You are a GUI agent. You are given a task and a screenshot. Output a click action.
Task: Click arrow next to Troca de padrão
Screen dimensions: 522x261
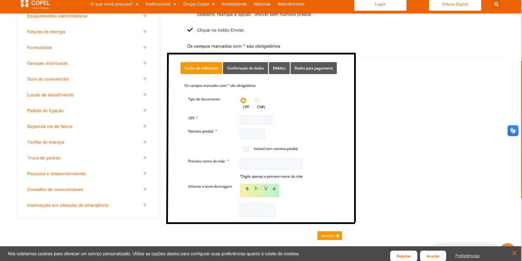144,158
